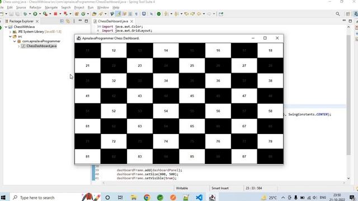Minimize the Package Explorer view

[x=80, y=21]
